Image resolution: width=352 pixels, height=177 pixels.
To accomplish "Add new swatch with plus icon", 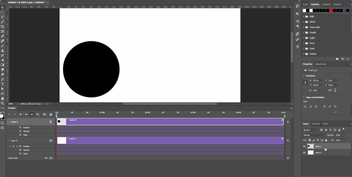I will [x=342, y=59].
